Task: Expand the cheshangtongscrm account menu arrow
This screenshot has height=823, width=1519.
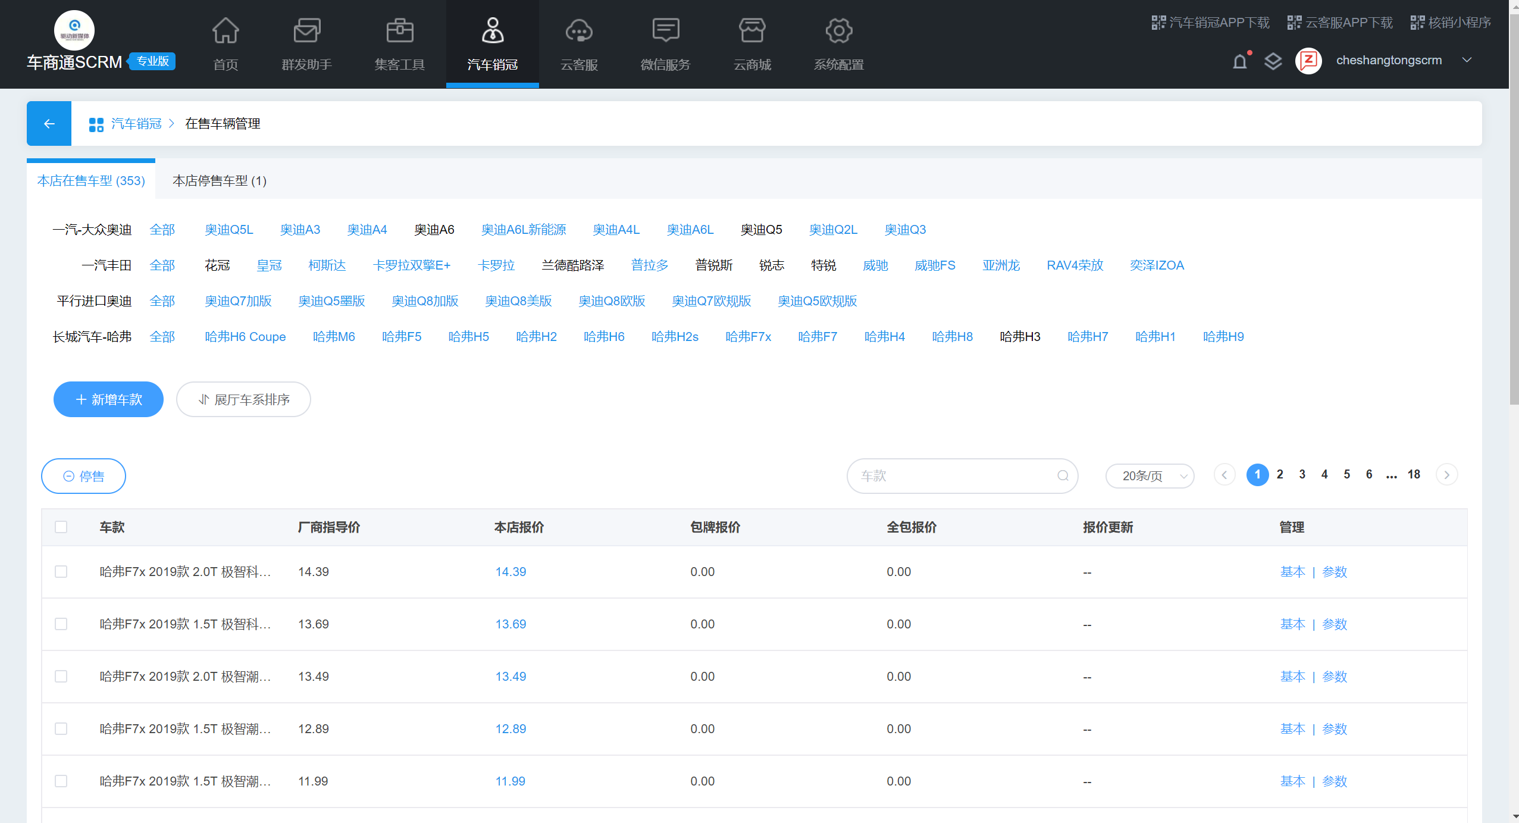Action: pyautogui.click(x=1467, y=60)
